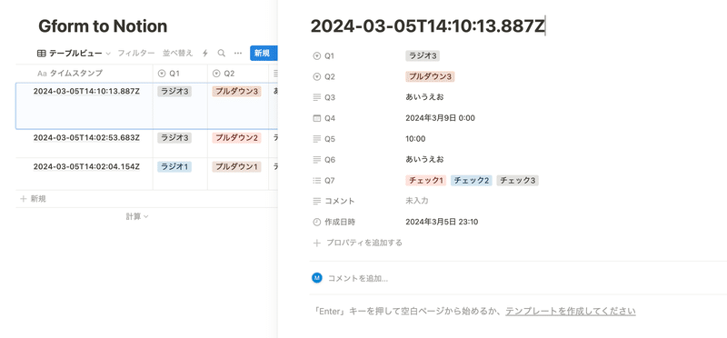Click the lightning bolt automation icon
Image resolution: width=727 pixels, height=338 pixels.
coord(205,54)
